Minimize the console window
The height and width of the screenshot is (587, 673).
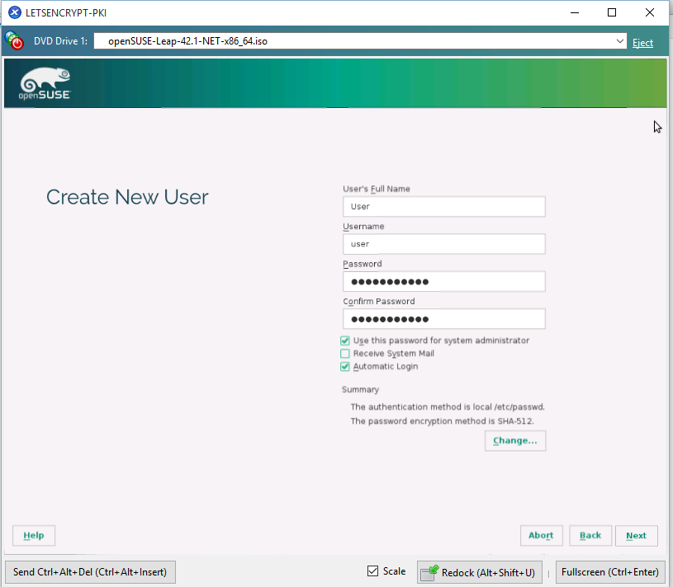coord(574,12)
